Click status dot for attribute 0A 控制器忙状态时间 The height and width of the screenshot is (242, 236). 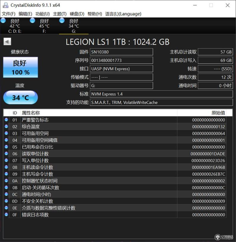point(6,181)
